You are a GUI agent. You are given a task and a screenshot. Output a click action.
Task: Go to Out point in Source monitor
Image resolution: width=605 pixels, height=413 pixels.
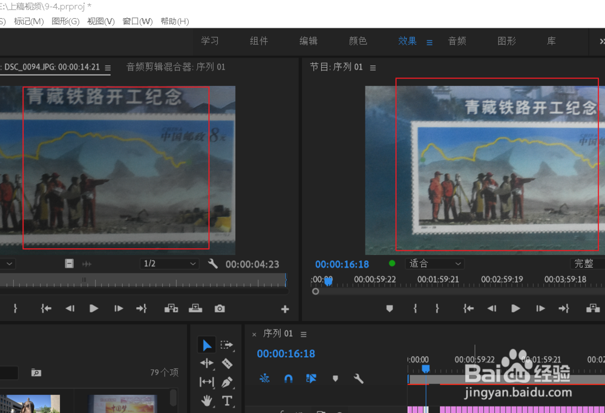point(141,308)
